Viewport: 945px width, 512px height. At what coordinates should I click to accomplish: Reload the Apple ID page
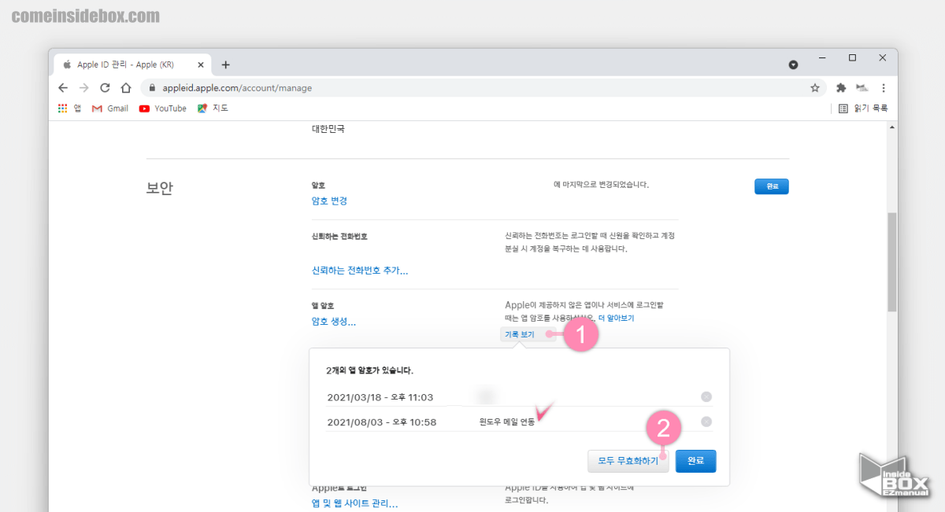[105, 88]
